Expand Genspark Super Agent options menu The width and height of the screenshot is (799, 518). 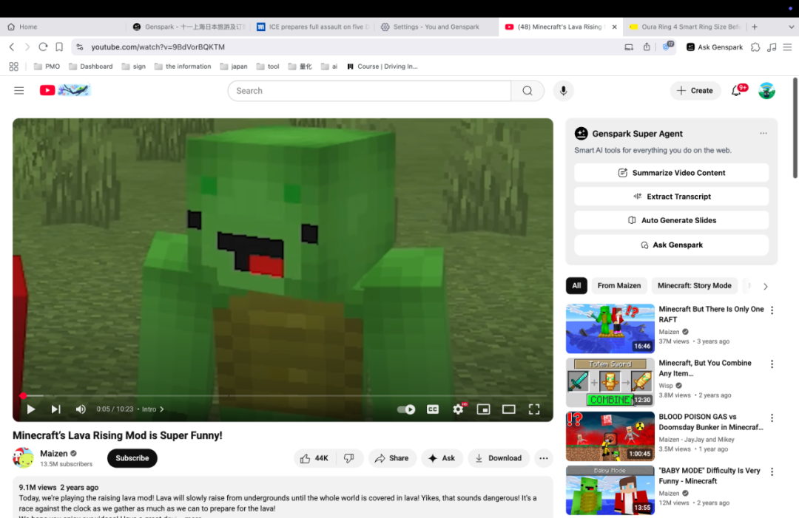pos(763,134)
